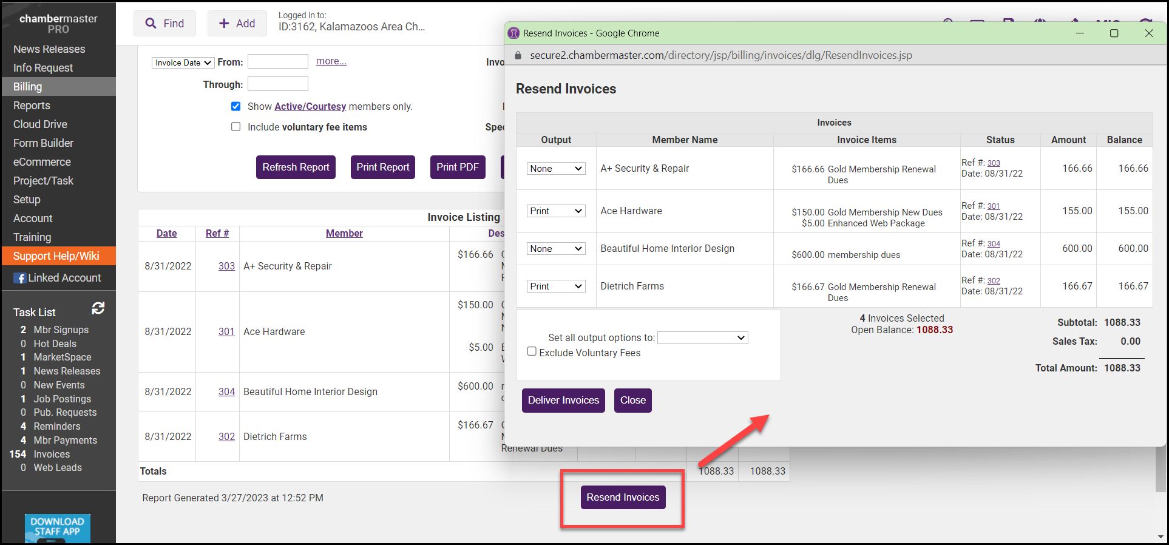Go to Setup in the sidebar menu
Image resolution: width=1169 pixels, height=545 pixels.
click(27, 200)
